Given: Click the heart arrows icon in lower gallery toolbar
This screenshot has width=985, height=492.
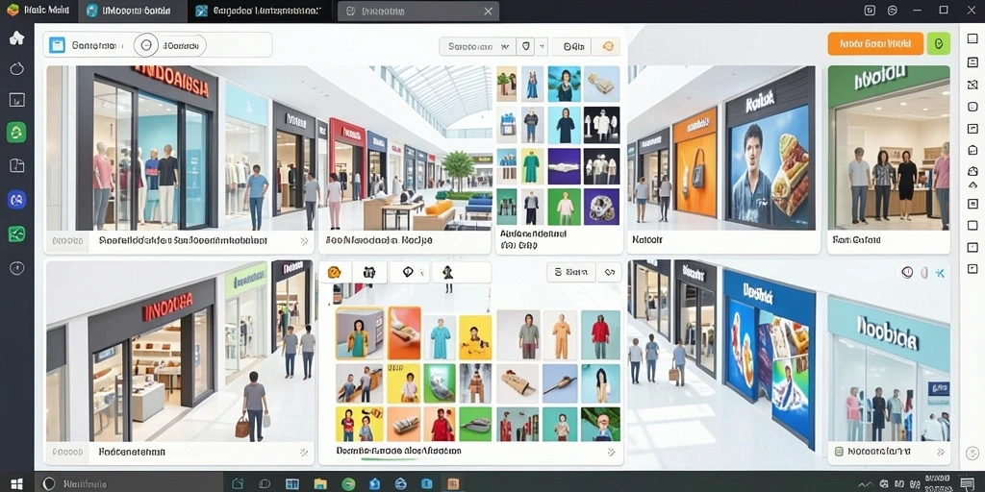Looking at the screenshot, I should pos(609,272).
